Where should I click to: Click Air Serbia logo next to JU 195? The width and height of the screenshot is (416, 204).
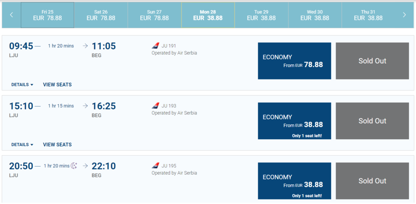coord(156,166)
